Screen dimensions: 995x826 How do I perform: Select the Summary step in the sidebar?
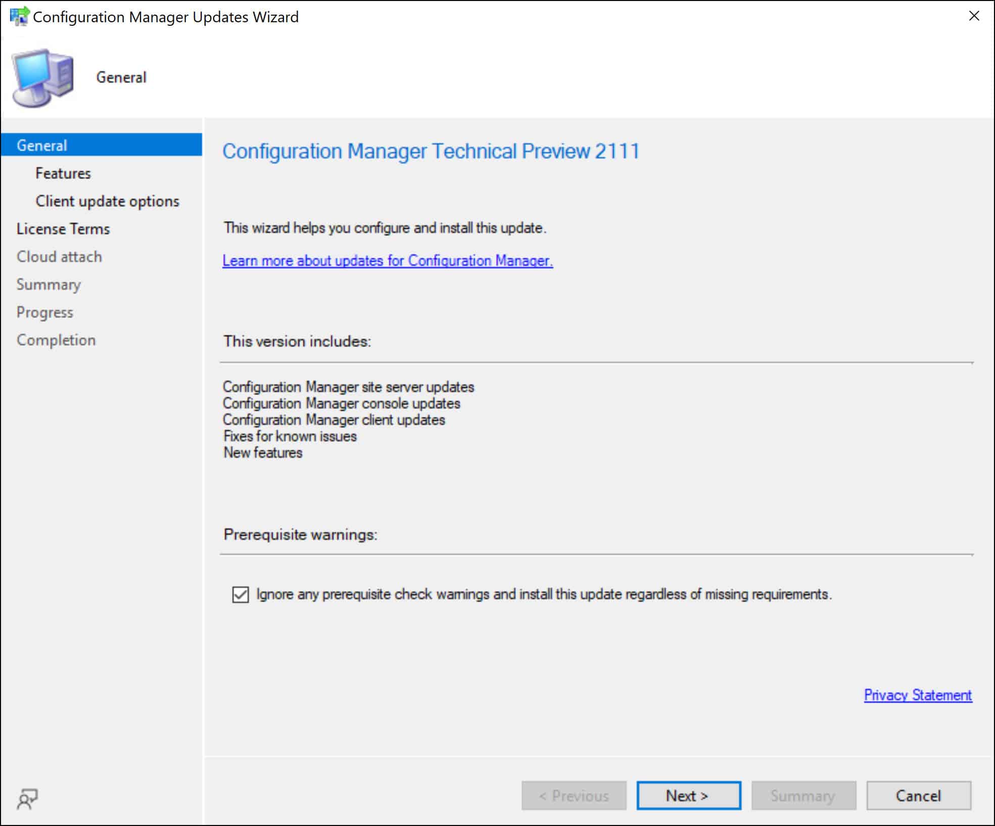click(49, 284)
